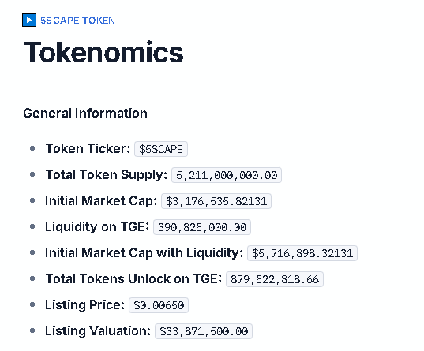Click the Initial Market Cap value $3,176,535.82131
The height and width of the screenshot is (351, 424).
pos(216,201)
